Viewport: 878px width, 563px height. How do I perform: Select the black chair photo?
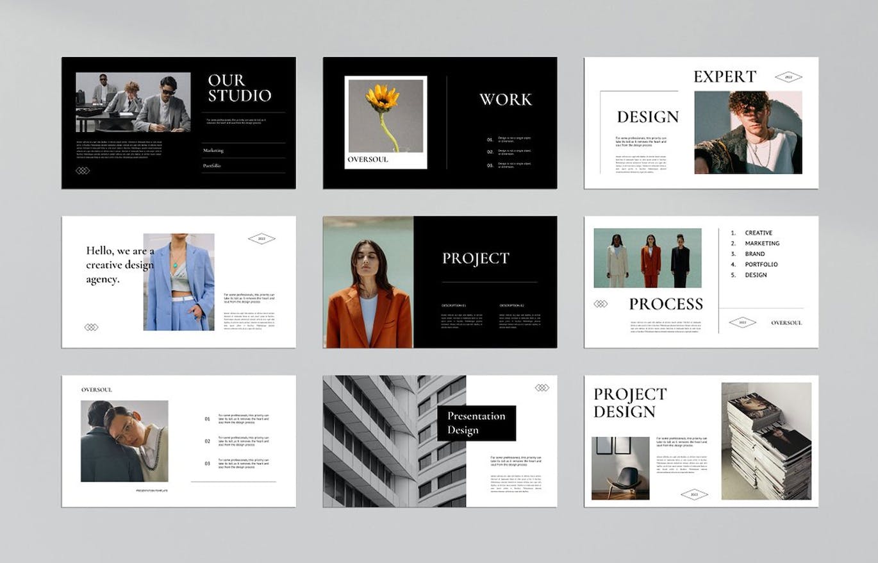tap(620, 468)
